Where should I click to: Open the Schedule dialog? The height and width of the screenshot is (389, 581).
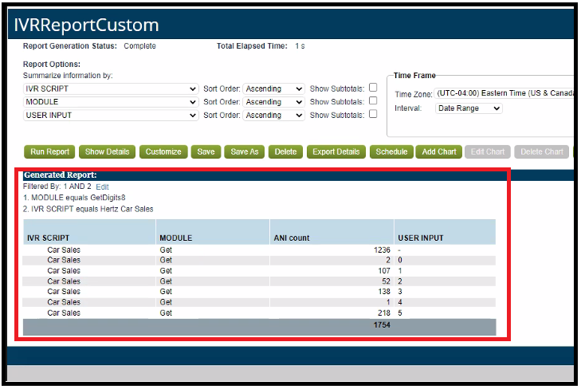(x=391, y=152)
